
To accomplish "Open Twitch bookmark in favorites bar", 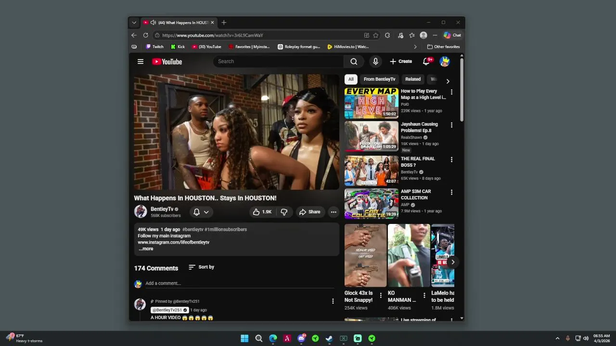I will [x=154, y=47].
